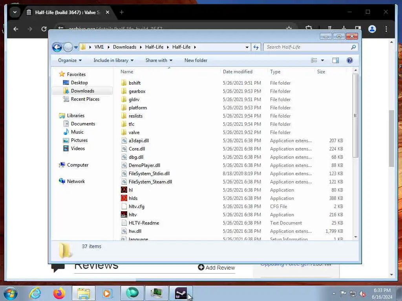Screen dimensions: 402x301
Task: Select the hlds application icon
Action: click(124, 198)
